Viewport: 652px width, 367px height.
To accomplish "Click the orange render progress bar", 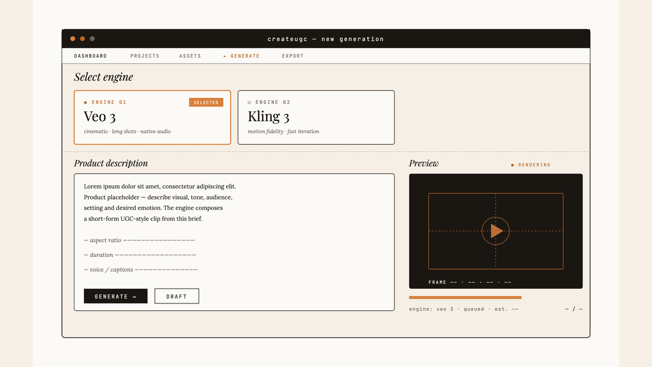I will (x=465, y=297).
